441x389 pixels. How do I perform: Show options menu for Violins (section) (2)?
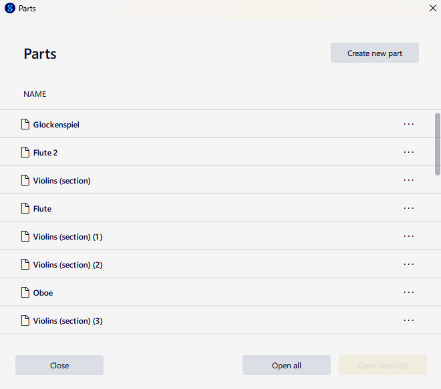(408, 264)
